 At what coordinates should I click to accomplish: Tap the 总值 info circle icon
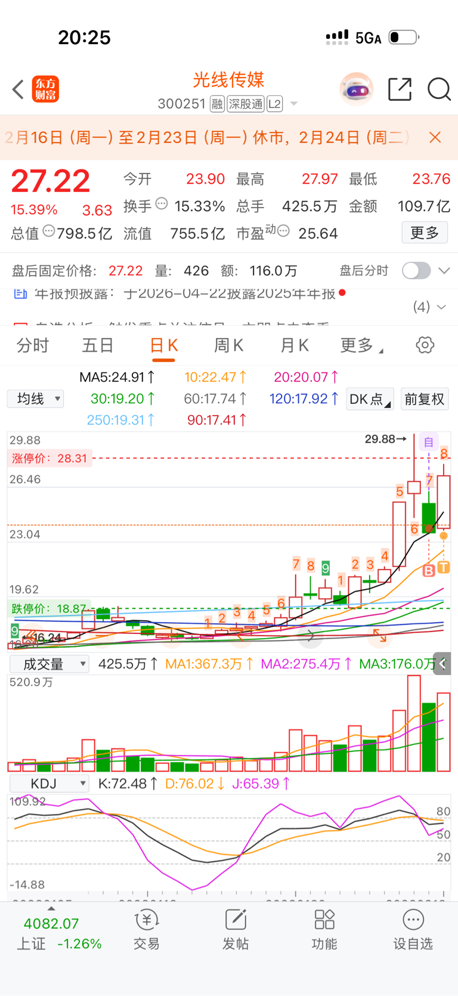[x=49, y=231]
